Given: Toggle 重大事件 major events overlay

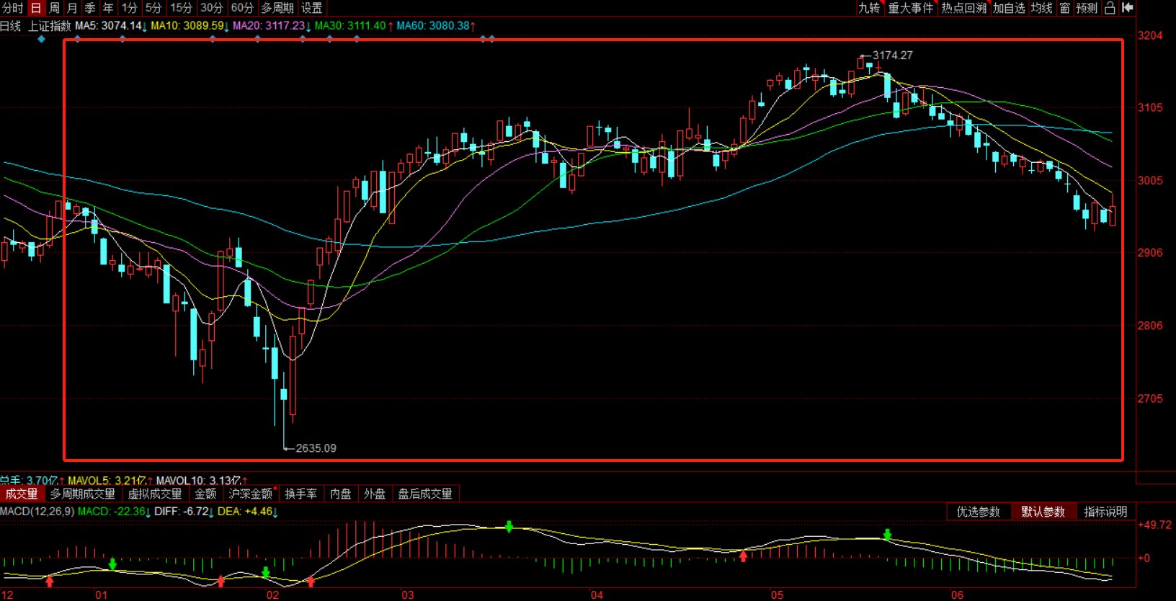Looking at the screenshot, I should pos(911,8).
